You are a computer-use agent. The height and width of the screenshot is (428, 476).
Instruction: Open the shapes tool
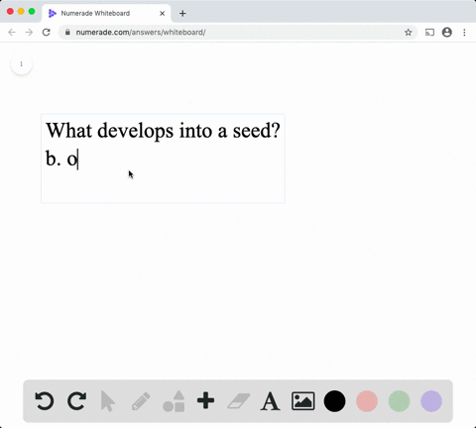pyautogui.click(x=174, y=401)
